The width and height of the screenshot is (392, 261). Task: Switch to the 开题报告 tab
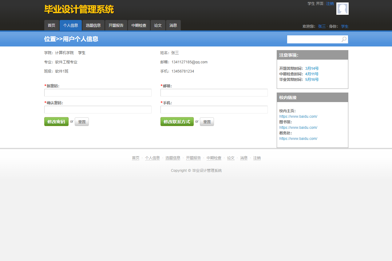point(116,25)
